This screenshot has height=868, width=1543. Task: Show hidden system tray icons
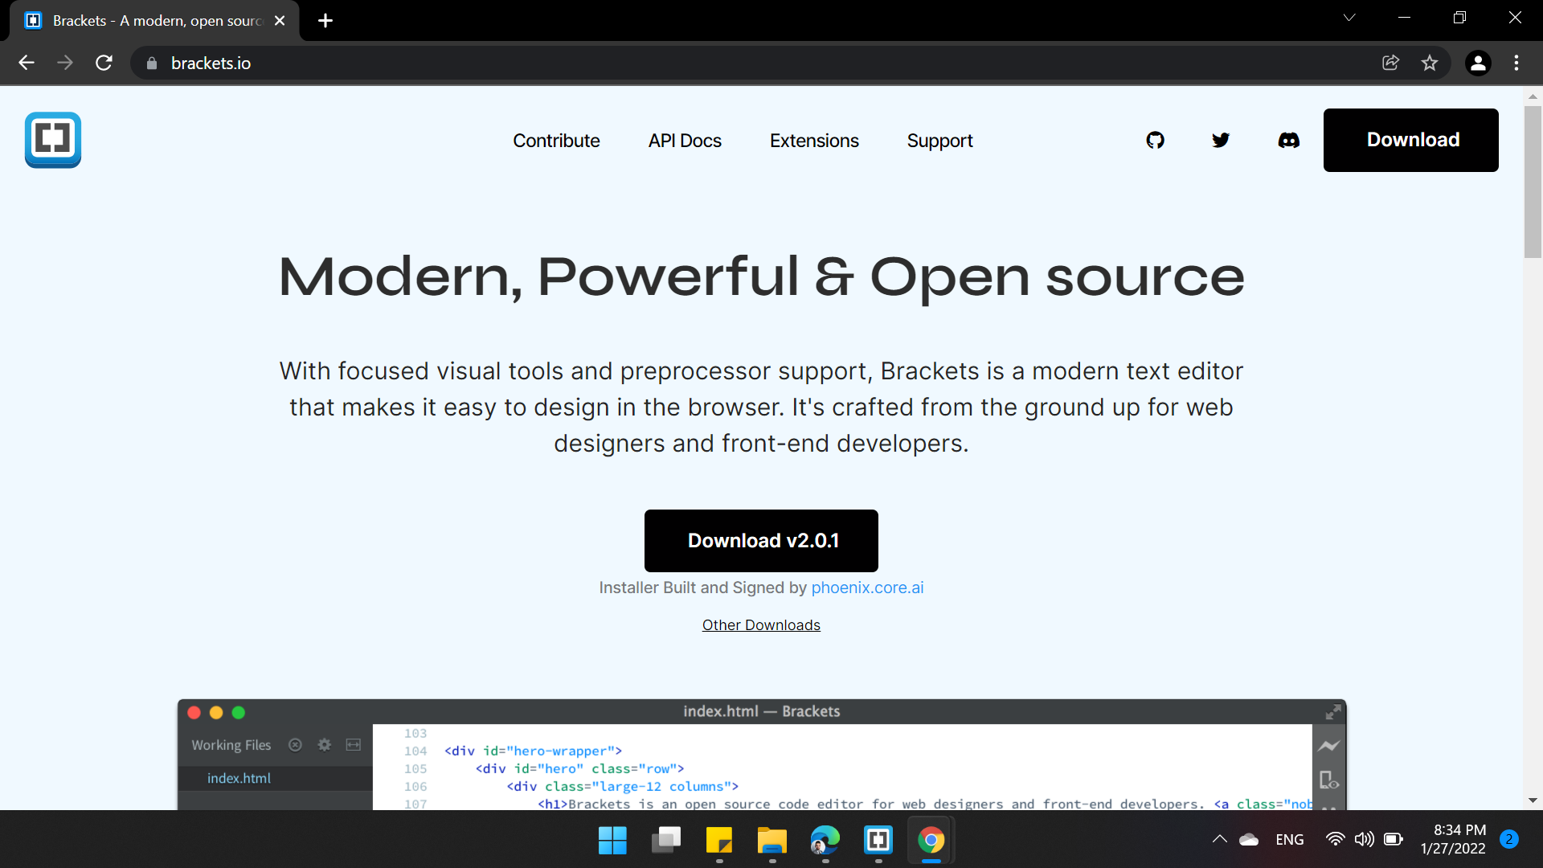pos(1219,839)
